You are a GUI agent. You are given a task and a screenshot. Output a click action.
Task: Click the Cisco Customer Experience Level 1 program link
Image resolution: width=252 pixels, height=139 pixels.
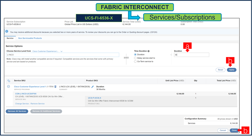[x=30, y=86]
